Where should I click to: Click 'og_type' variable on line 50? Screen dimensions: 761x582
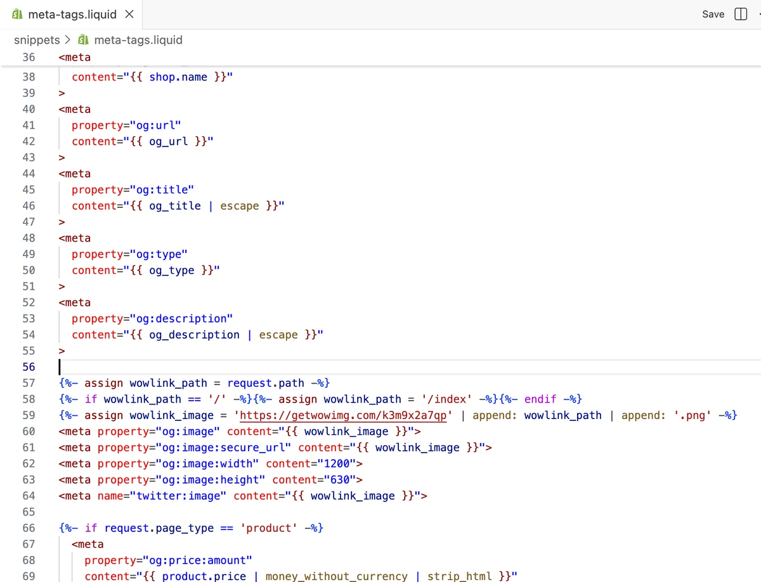(172, 271)
